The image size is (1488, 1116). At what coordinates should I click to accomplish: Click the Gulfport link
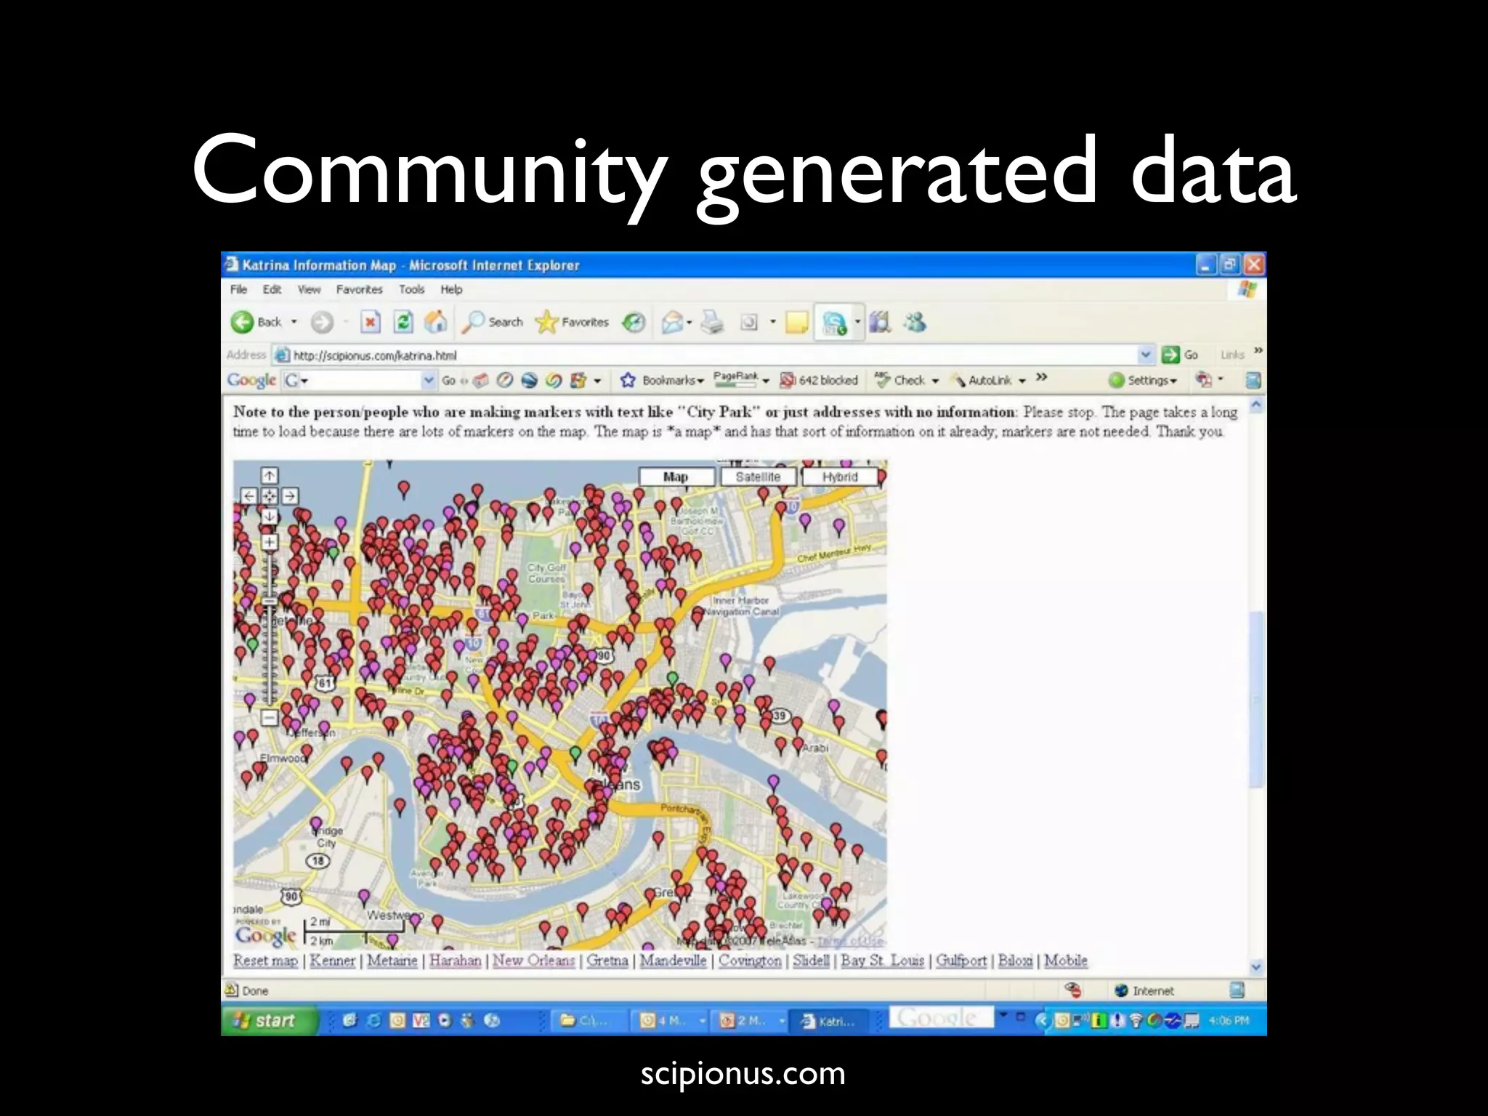pos(961,961)
